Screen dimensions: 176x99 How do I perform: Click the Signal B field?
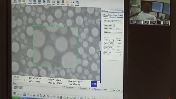[109, 29]
